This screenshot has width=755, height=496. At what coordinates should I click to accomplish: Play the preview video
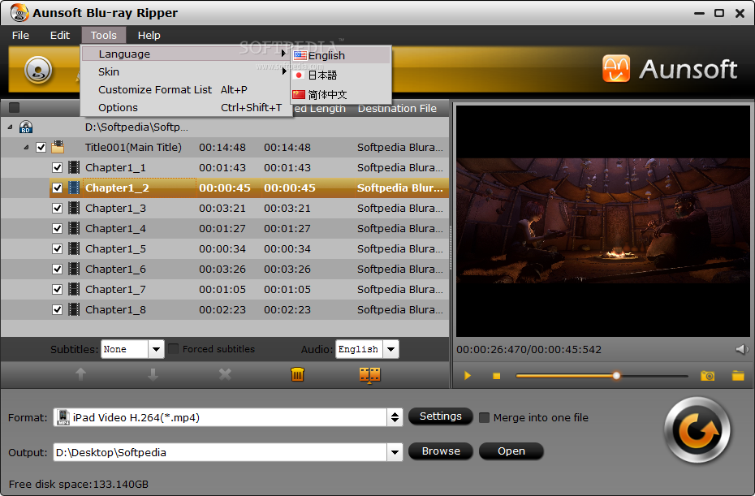click(x=467, y=376)
